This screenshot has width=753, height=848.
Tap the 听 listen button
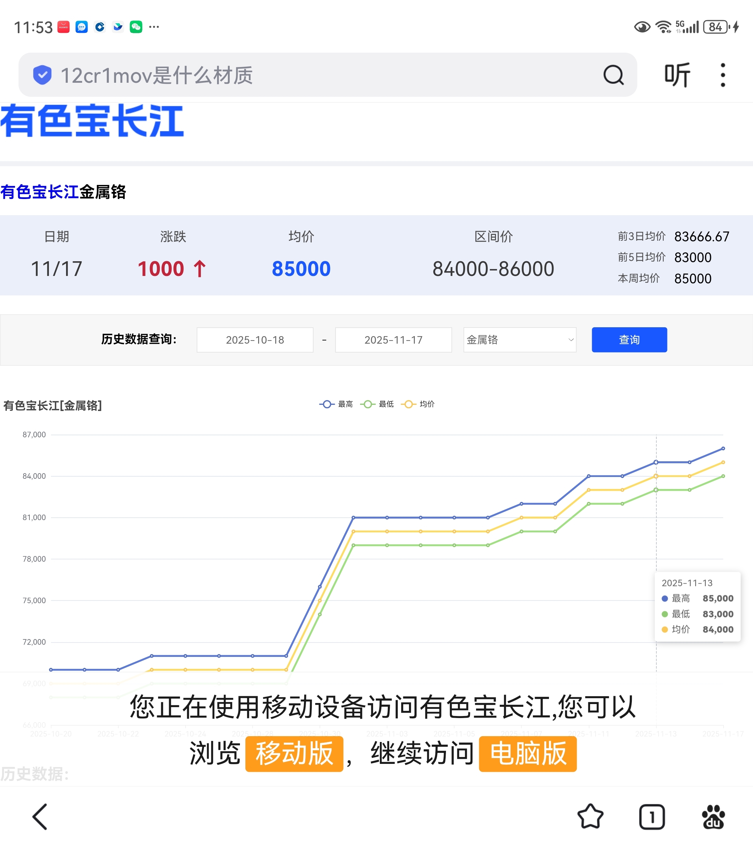coord(677,75)
